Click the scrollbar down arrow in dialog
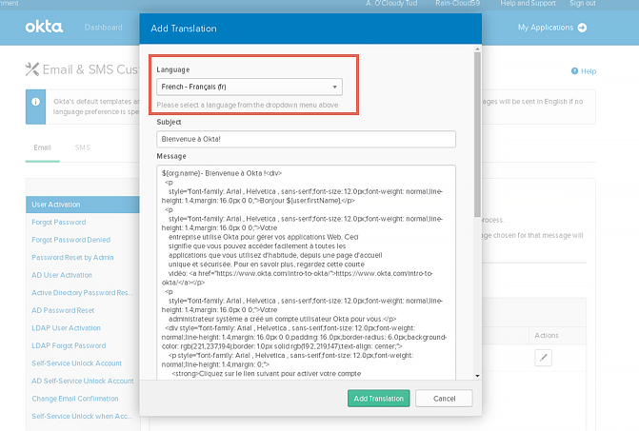 [477, 376]
